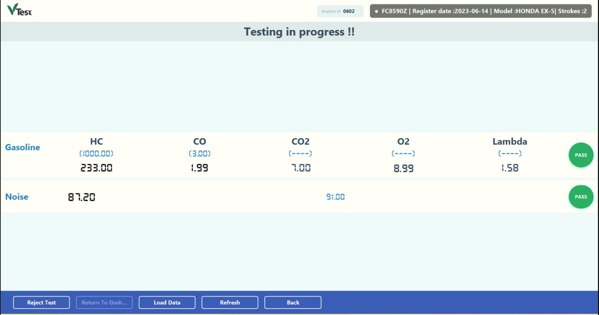Select the CO2 column header

301,142
